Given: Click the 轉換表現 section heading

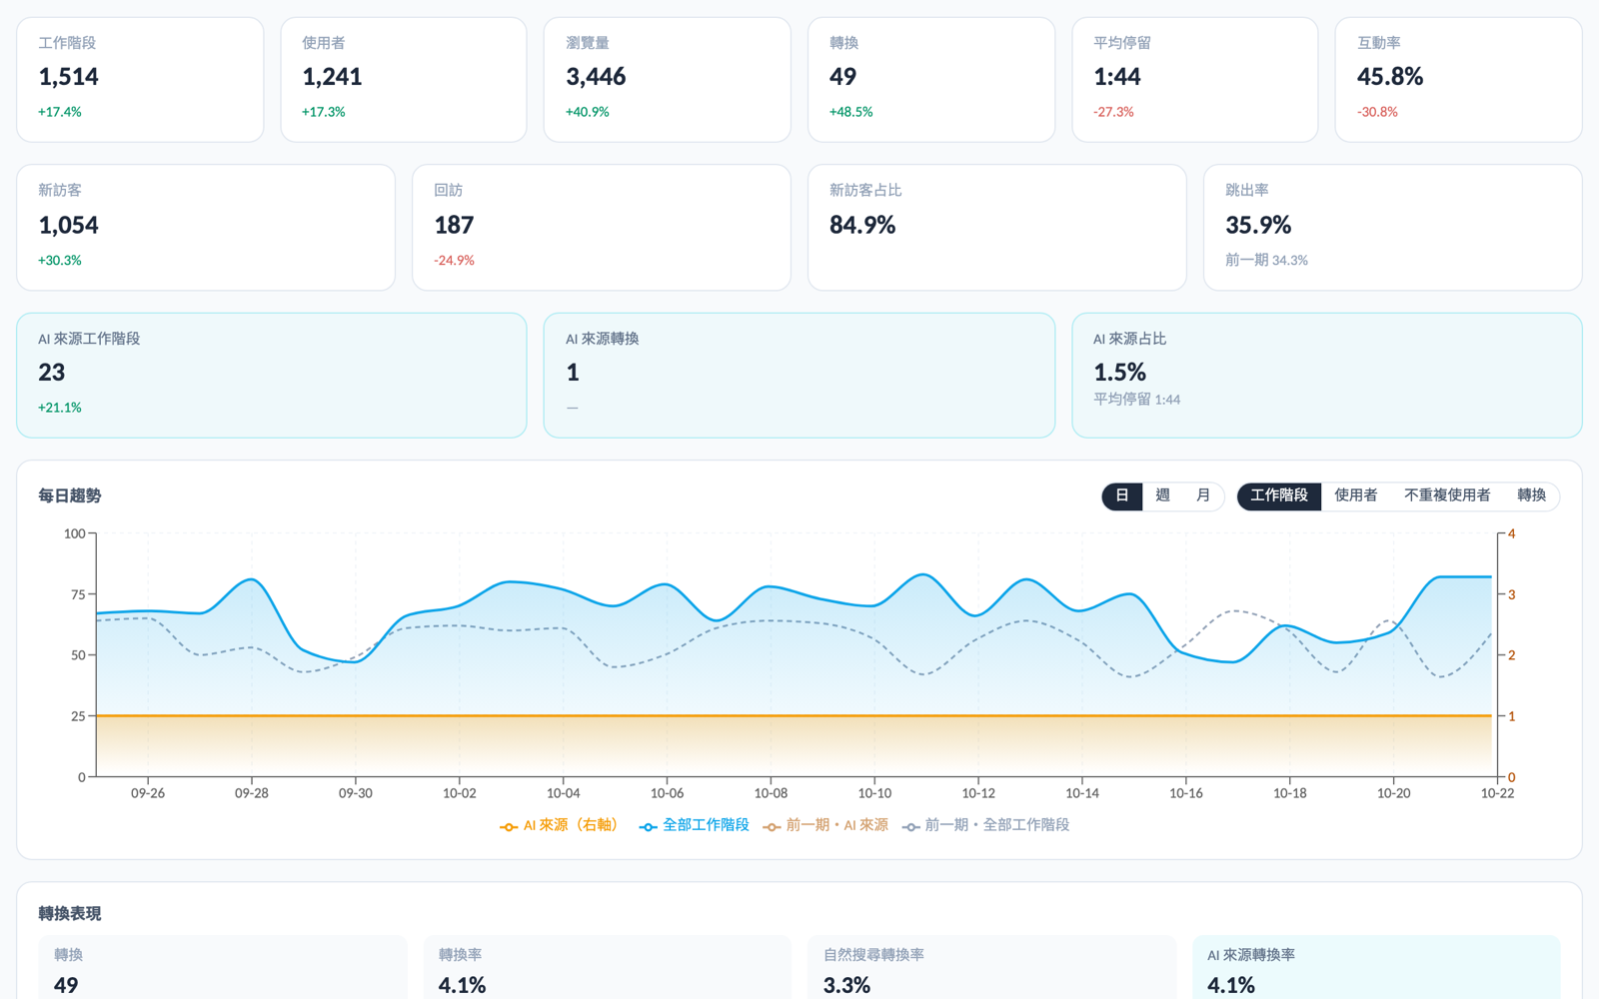Looking at the screenshot, I should 70,913.
